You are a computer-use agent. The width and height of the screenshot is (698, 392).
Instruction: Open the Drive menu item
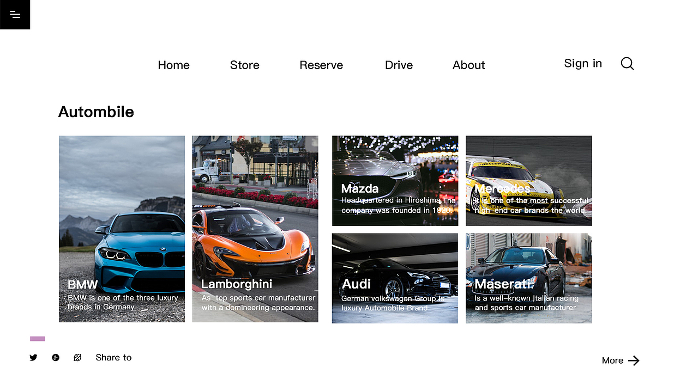[x=399, y=65]
